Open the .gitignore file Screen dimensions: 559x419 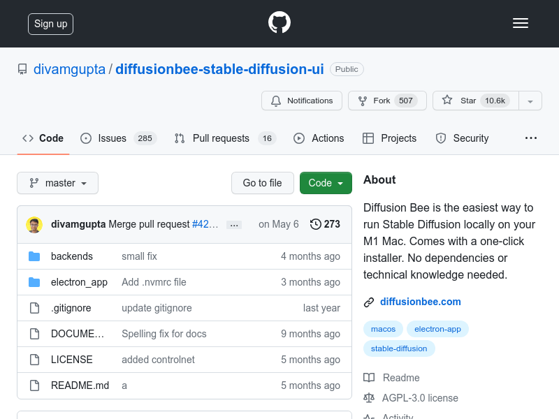click(x=71, y=308)
